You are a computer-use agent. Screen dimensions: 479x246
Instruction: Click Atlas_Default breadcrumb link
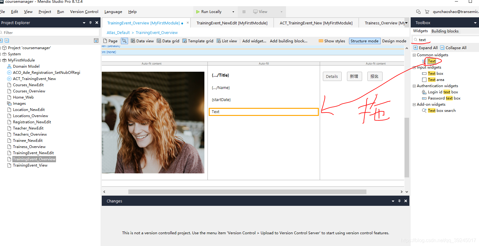click(x=118, y=32)
